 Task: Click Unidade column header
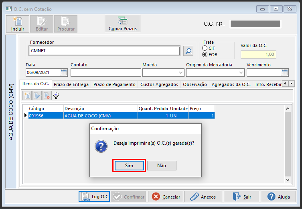coord(179,109)
